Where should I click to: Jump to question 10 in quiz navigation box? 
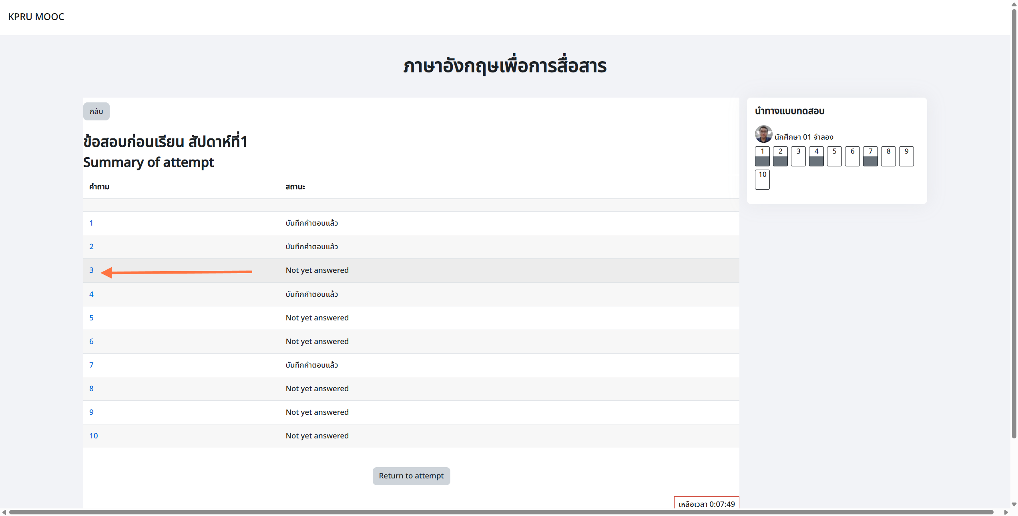(x=762, y=180)
